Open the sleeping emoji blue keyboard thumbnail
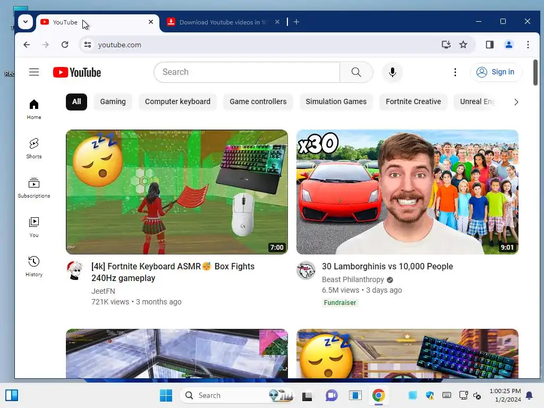This screenshot has width=544, height=408. [407, 353]
